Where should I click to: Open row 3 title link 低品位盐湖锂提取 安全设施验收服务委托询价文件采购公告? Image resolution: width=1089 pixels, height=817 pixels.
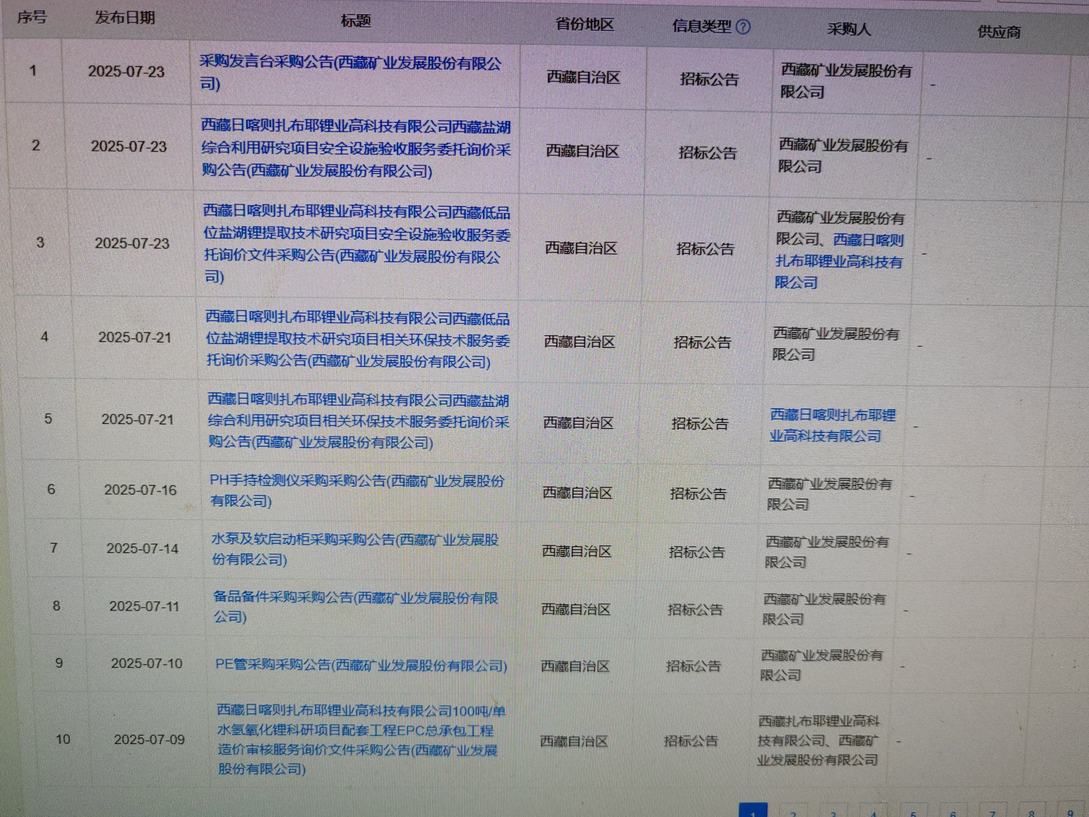click(x=357, y=244)
